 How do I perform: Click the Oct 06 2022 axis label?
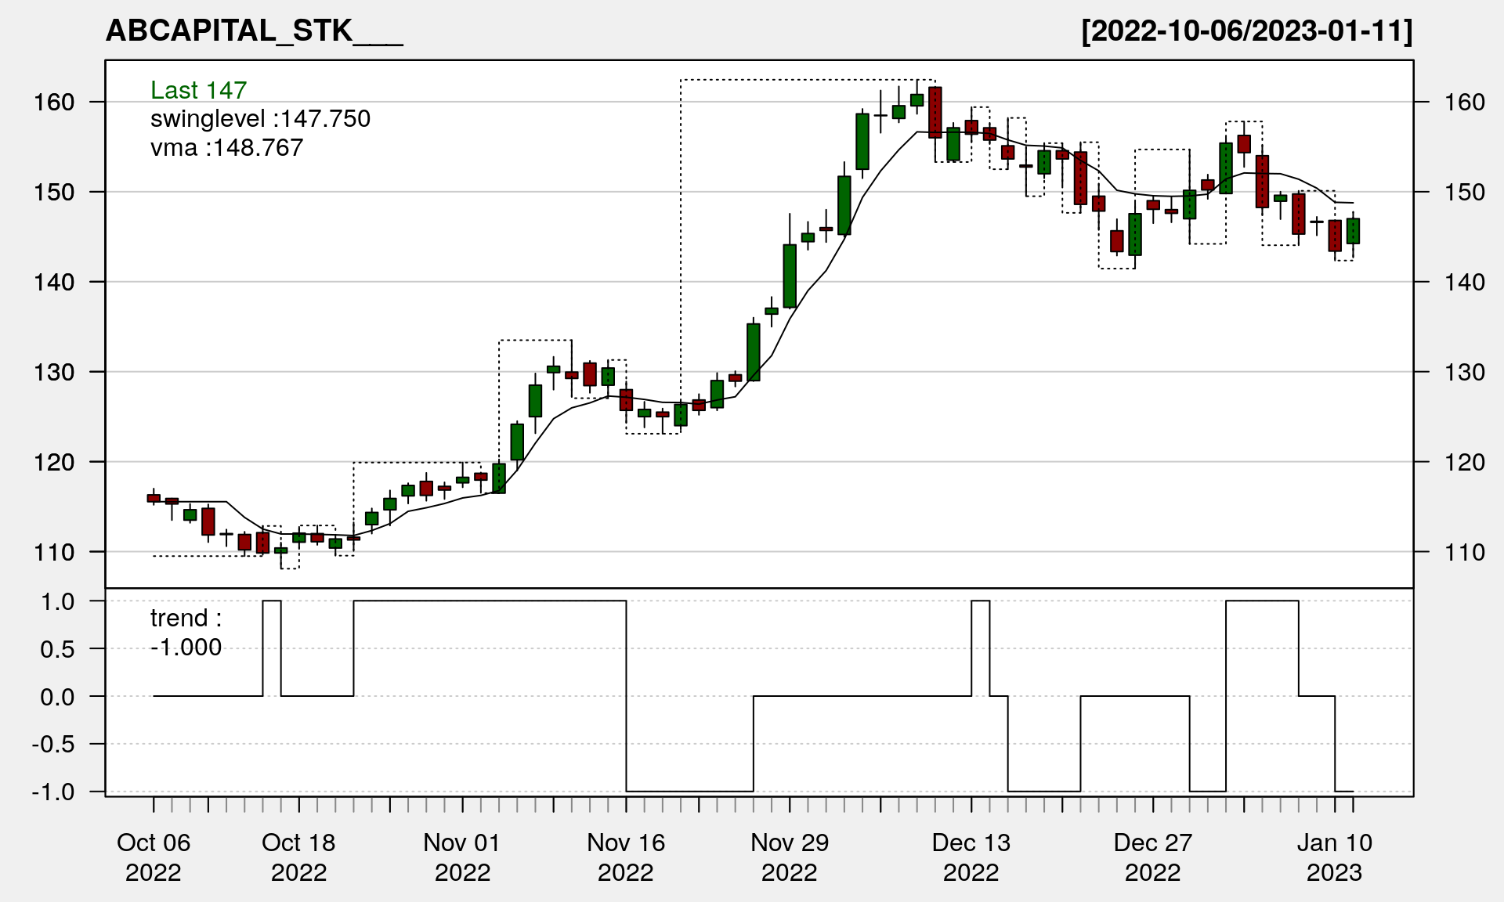(x=154, y=857)
